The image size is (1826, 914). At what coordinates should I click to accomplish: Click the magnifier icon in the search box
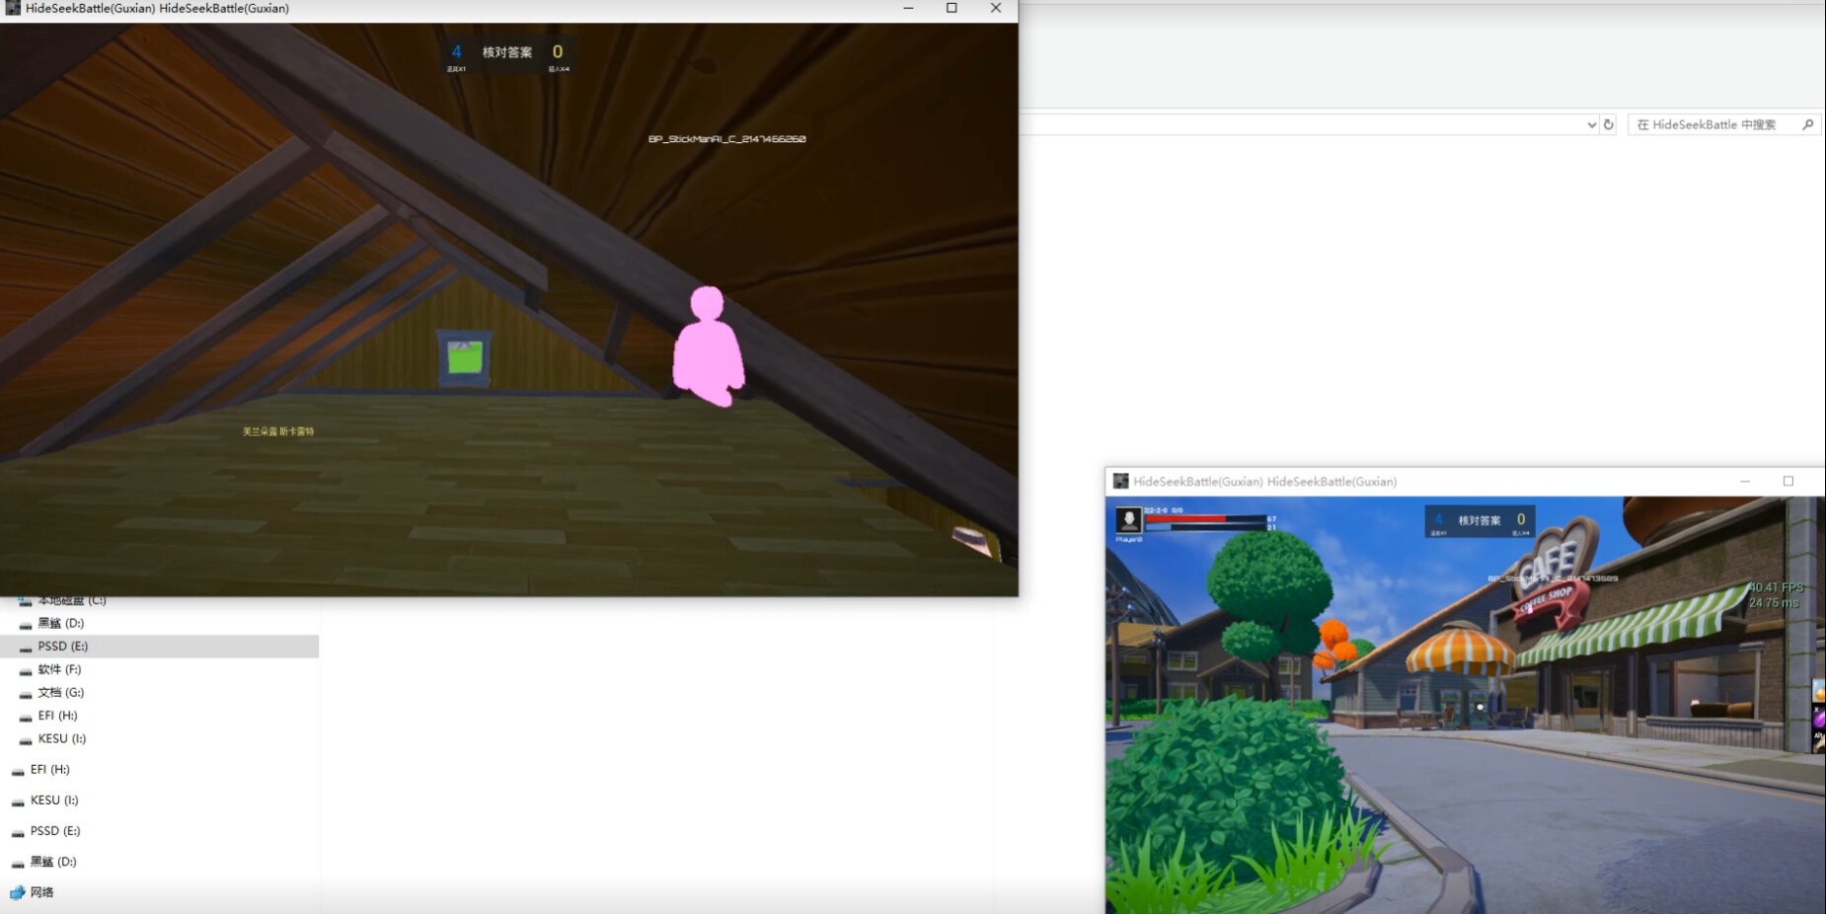1807,124
